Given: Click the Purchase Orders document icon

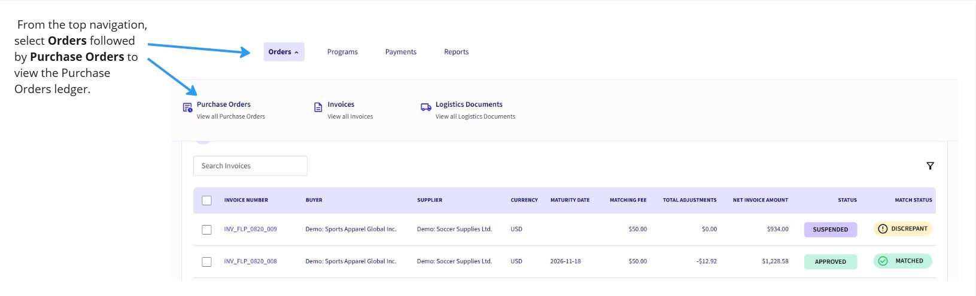Looking at the screenshot, I should pyautogui.click(x=187, y=107).
